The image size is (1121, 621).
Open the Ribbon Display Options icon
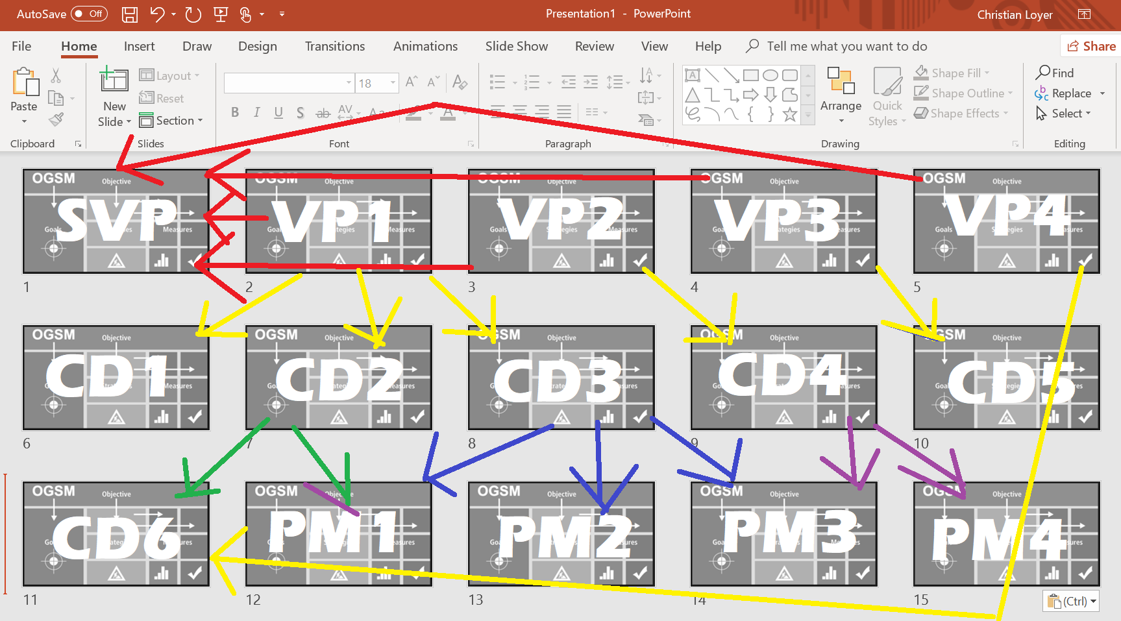click(x=1084, y=14)
